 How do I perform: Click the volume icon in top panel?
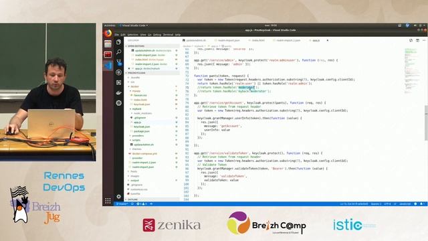[415, 25]
